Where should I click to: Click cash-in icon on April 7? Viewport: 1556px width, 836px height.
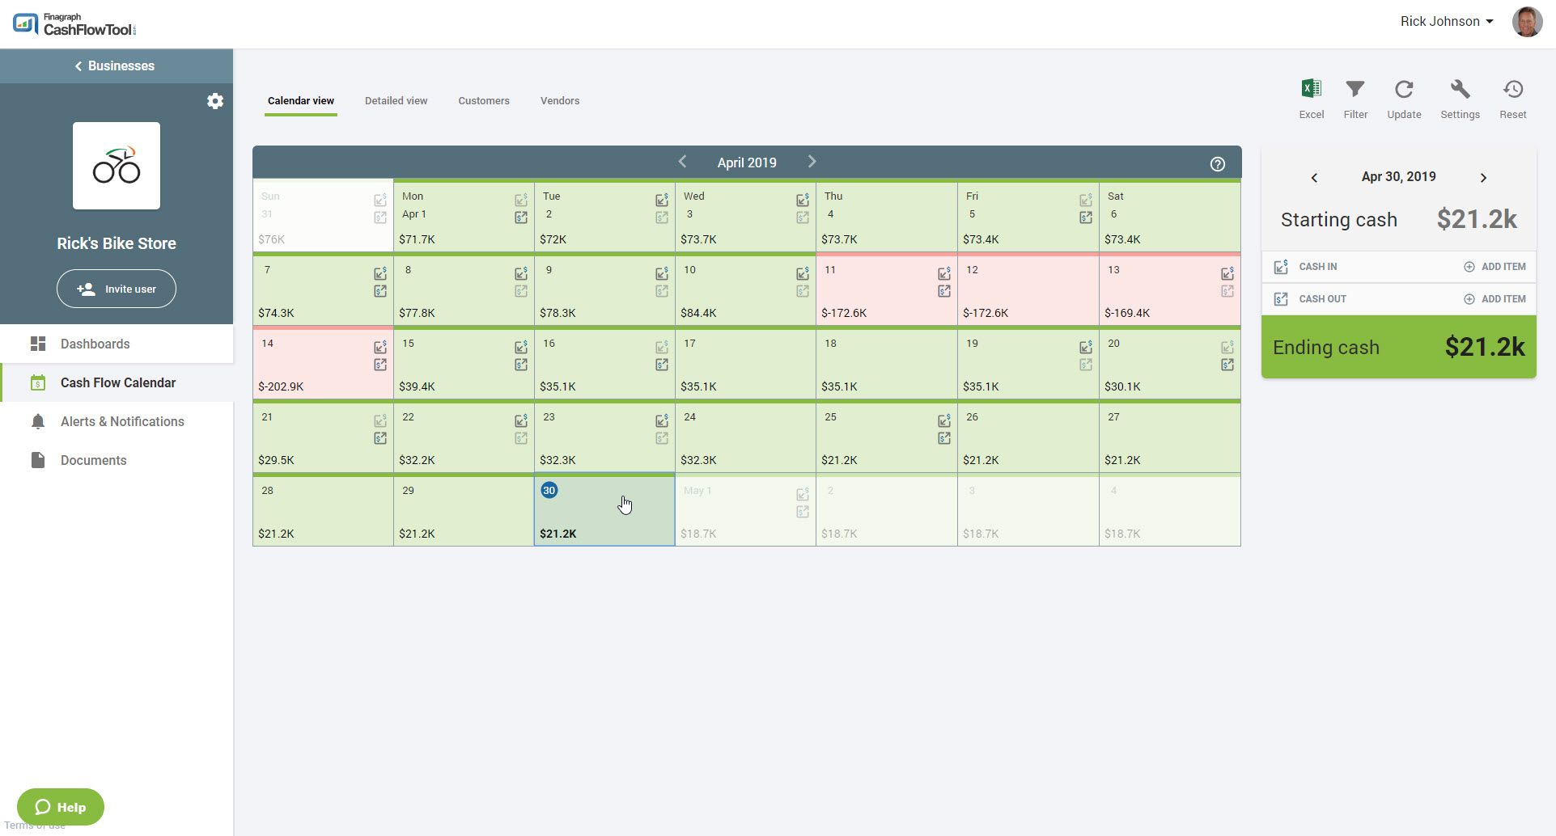380,273
